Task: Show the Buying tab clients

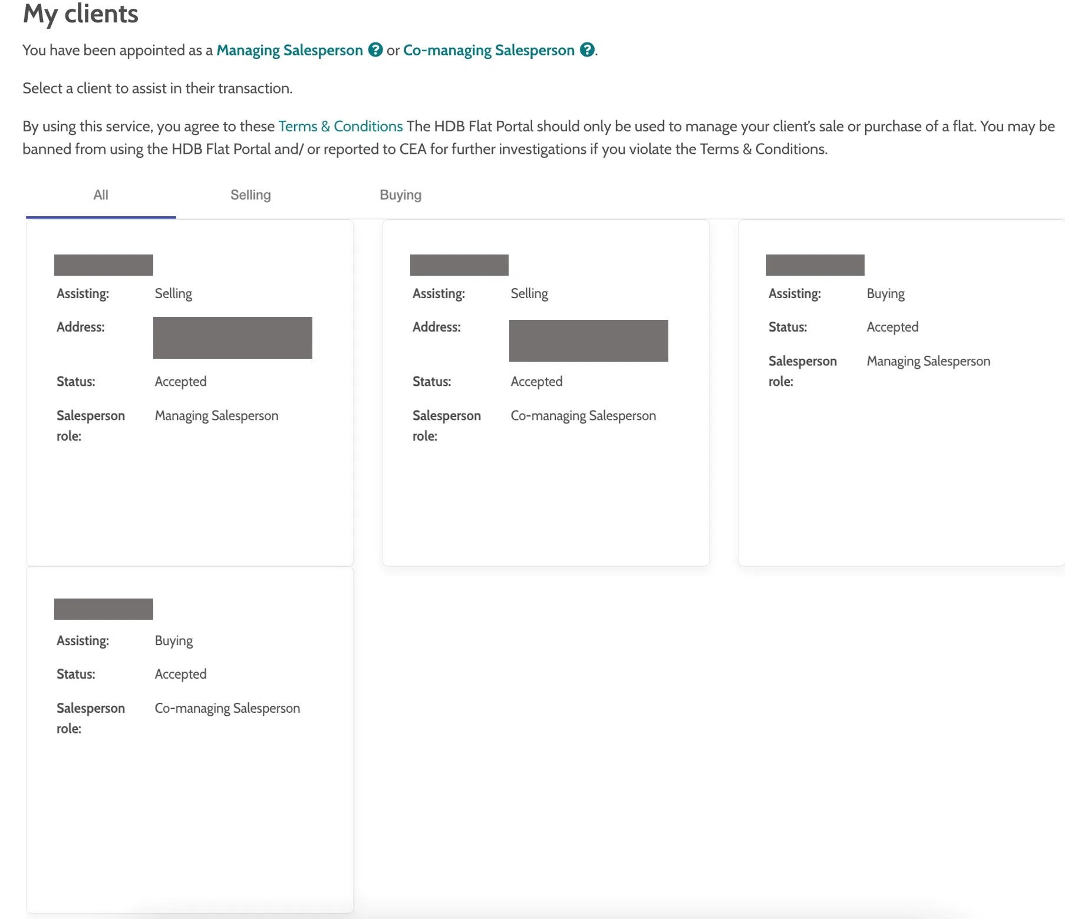Action: click(400, 195)
